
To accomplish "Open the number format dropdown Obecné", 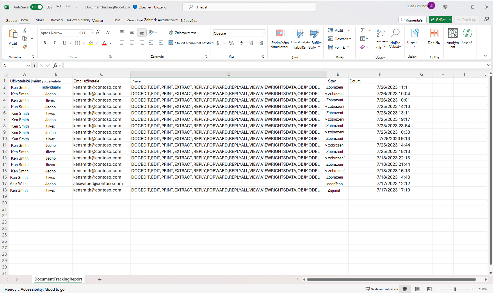I will [263, 33].
